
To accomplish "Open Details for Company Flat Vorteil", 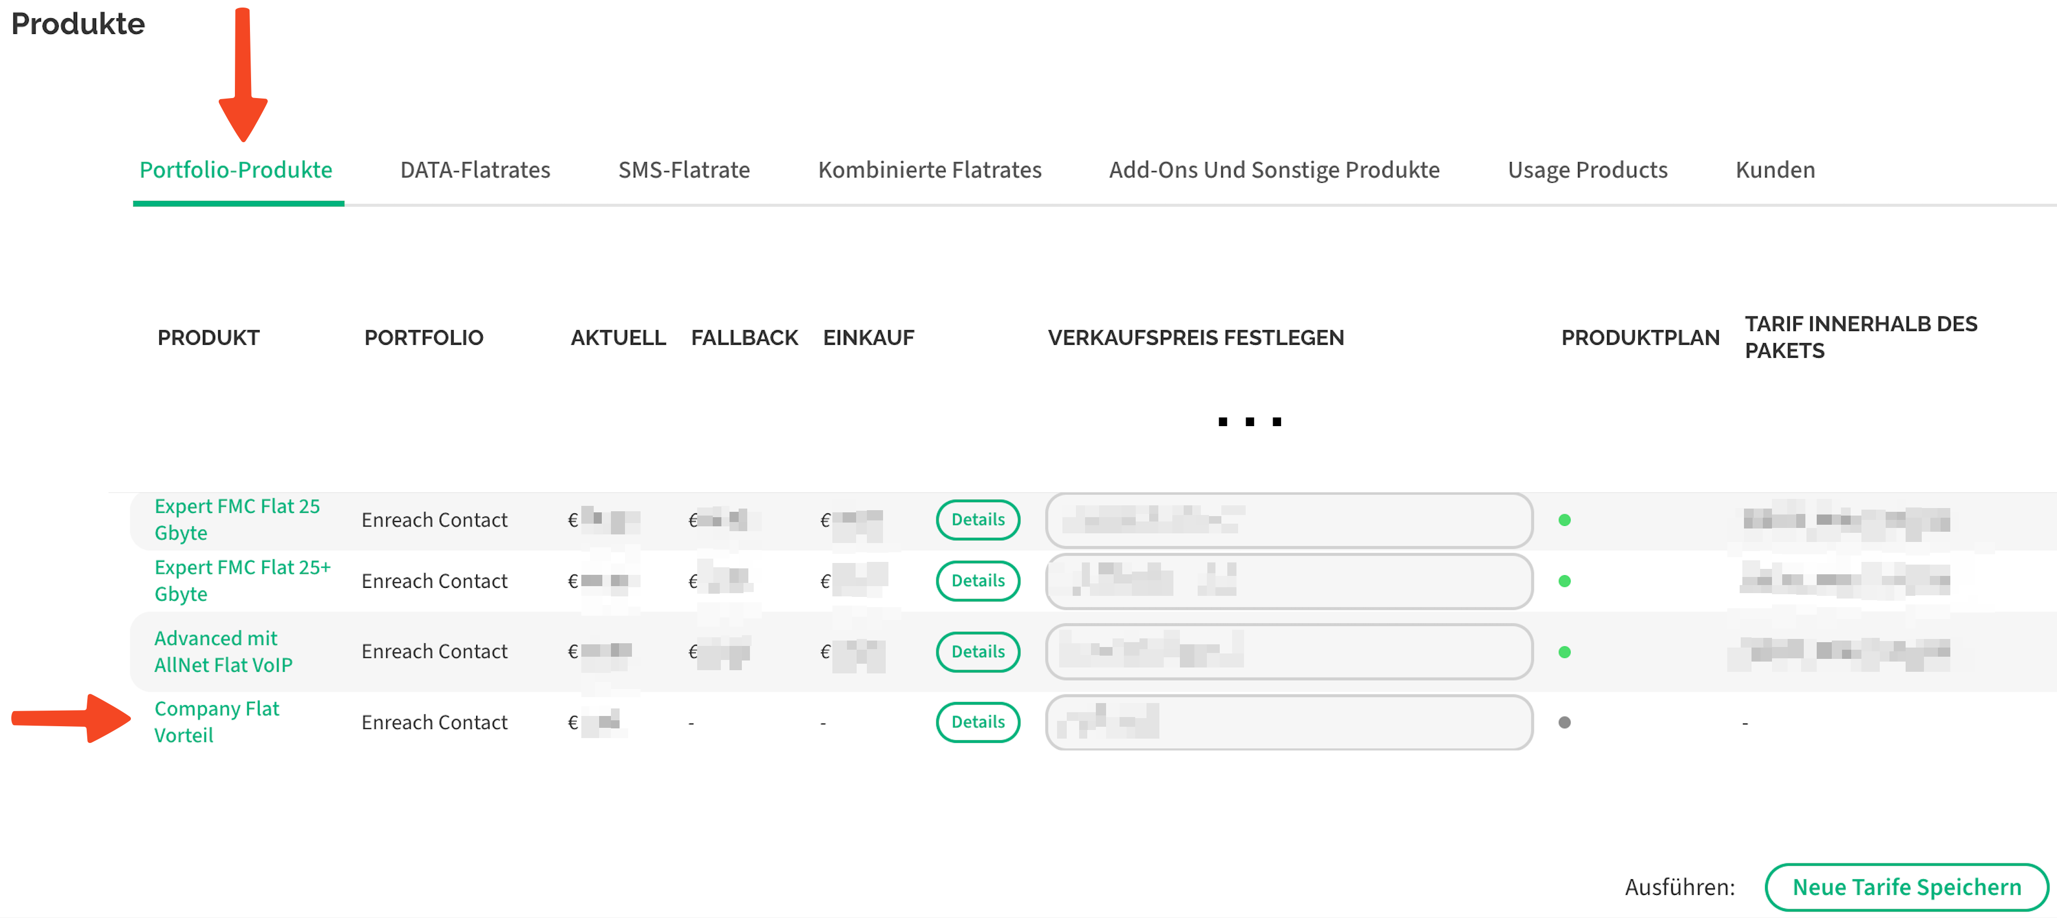I will 977,721.
